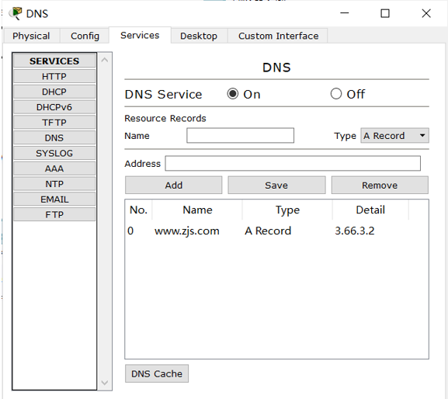
Task: Select the Services tab
Action: click(140, 35)
